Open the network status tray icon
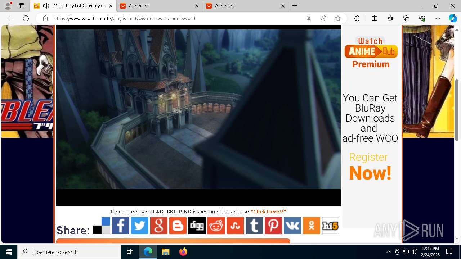461x259 pixels. pos(406,252)
